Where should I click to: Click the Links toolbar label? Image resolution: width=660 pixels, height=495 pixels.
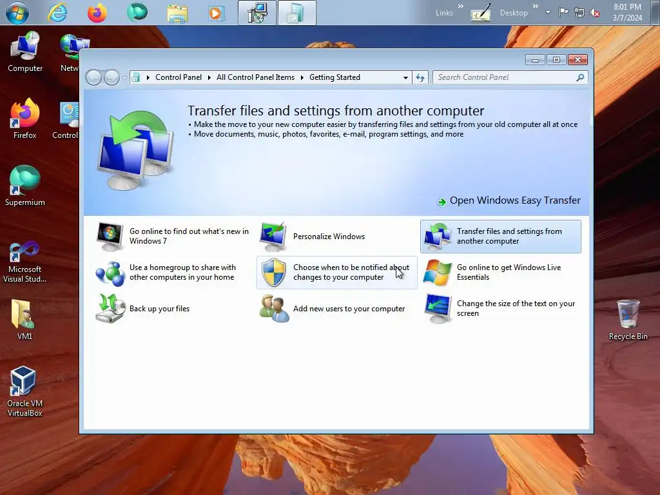445,13
